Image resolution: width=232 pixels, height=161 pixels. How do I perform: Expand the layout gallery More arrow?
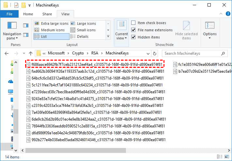pyautogui.click(x=108, y=37)
